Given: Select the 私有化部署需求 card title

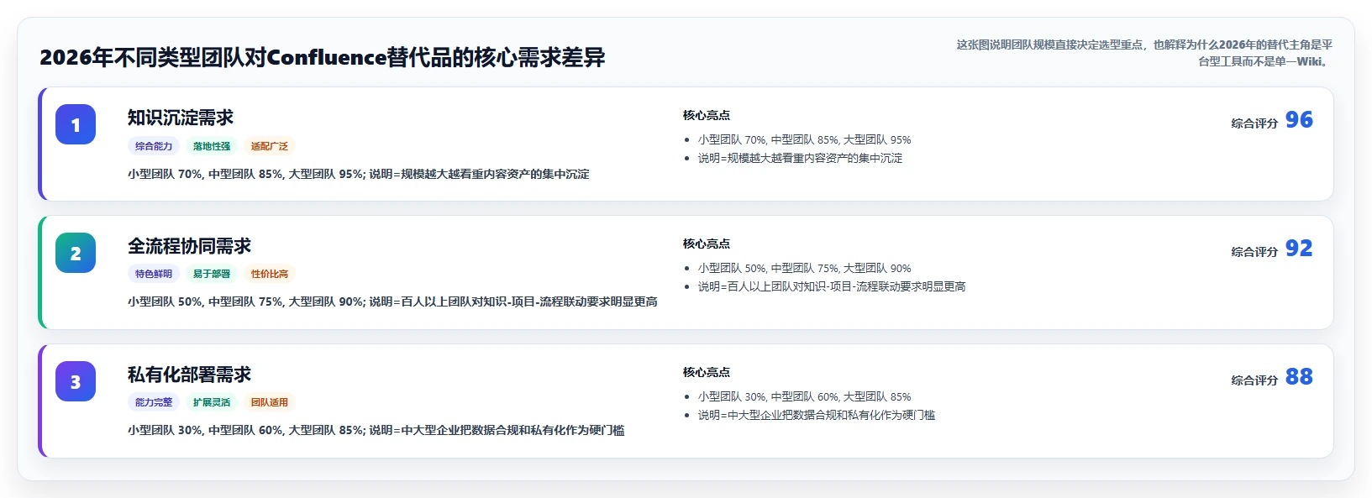Looking at the screenshot, I should (190, 375).
